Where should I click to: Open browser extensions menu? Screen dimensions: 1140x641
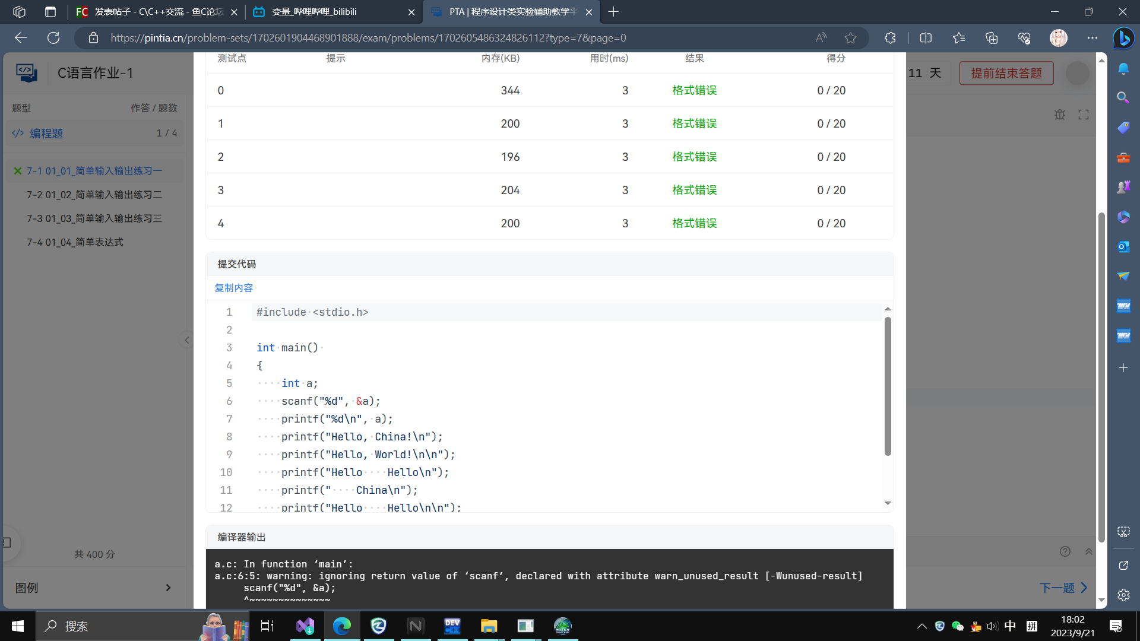(x=890, y=38)
